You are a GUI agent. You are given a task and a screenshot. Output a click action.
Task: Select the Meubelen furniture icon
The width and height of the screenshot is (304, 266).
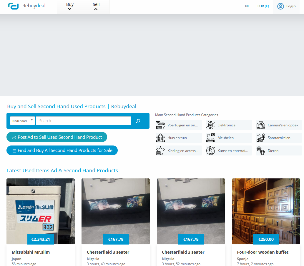pos(210,138)
